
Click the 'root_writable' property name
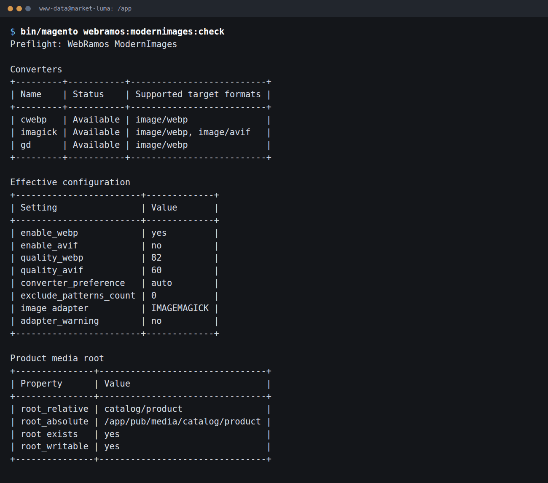[x=55, y=446]
